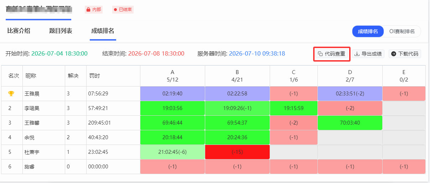430x183 pixels.
Task: Click the 导出成绩 button
Action: [x=368, y=54]
